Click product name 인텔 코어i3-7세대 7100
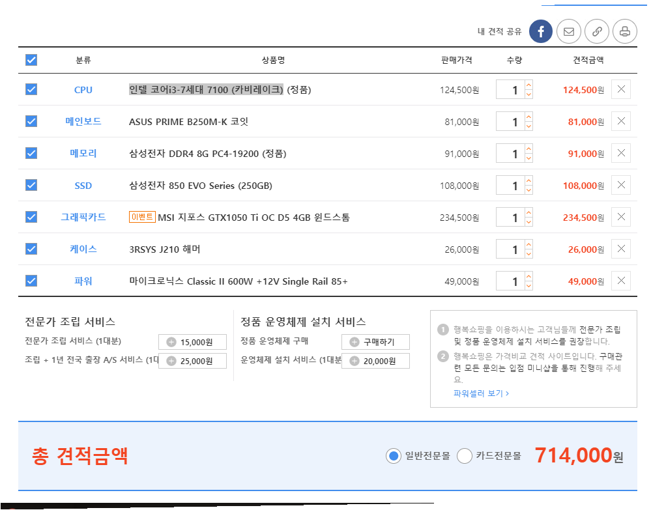This screenshot has width=651, height=510. pos(220,90)
